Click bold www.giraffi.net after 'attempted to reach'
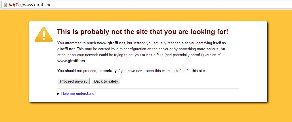 (x=111, y=43)
